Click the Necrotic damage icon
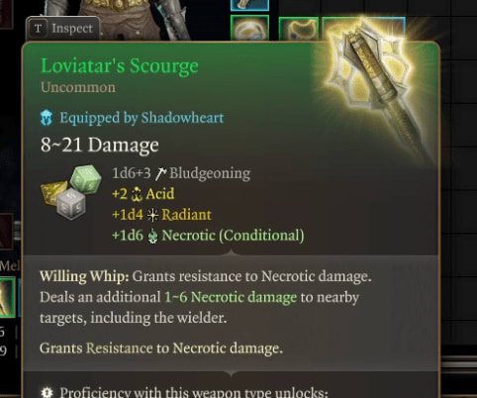This screenshot has height=398, width=477. pyautogui.click(x=152, y=236)
